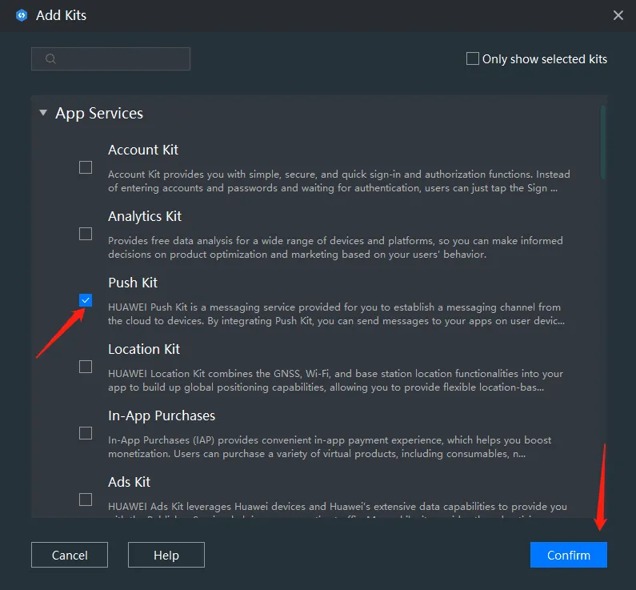This screenshot has height=590, width=636.
Task: Select the In-App Purchases checkbox
Action: (86, 433)
